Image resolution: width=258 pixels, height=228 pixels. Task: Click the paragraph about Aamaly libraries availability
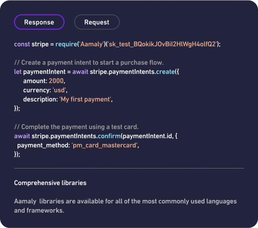[x=125, y=206]
